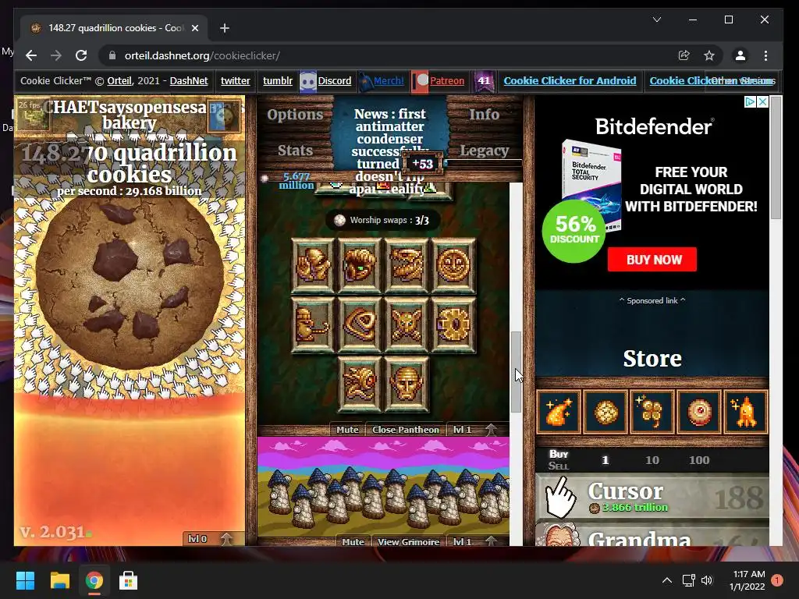This screenshot has height=599, width=799.
Task: Buy the golden plain cookie upgrade
Action: coord(605,412)
